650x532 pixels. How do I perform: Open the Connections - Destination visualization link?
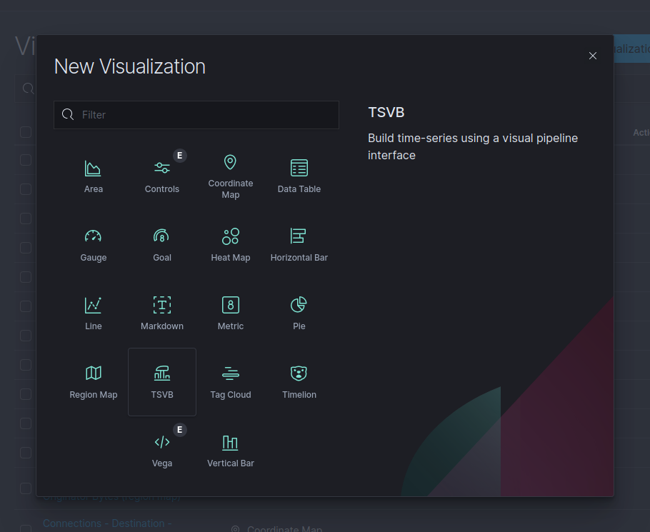tap(107, 523)
